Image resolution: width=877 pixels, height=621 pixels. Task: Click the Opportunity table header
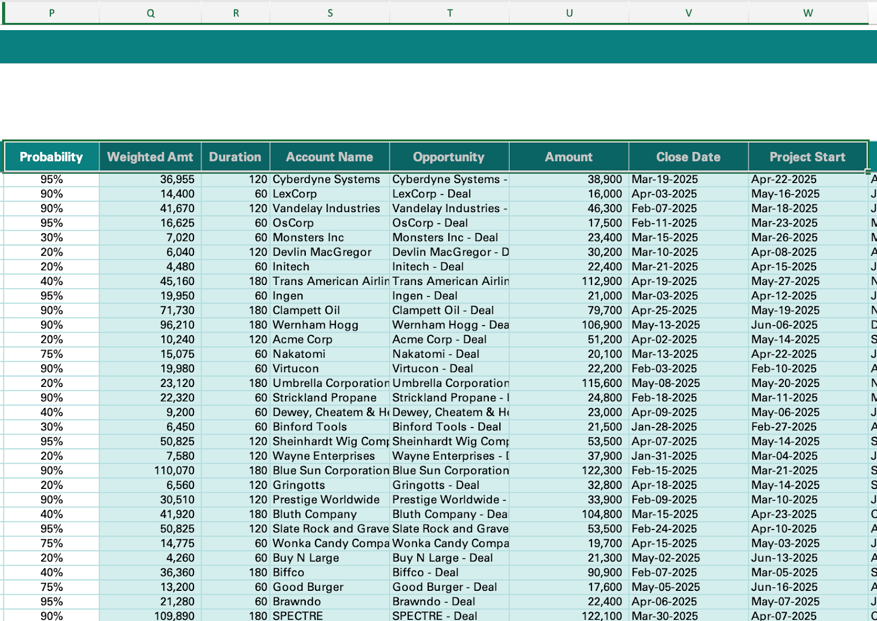449,157
